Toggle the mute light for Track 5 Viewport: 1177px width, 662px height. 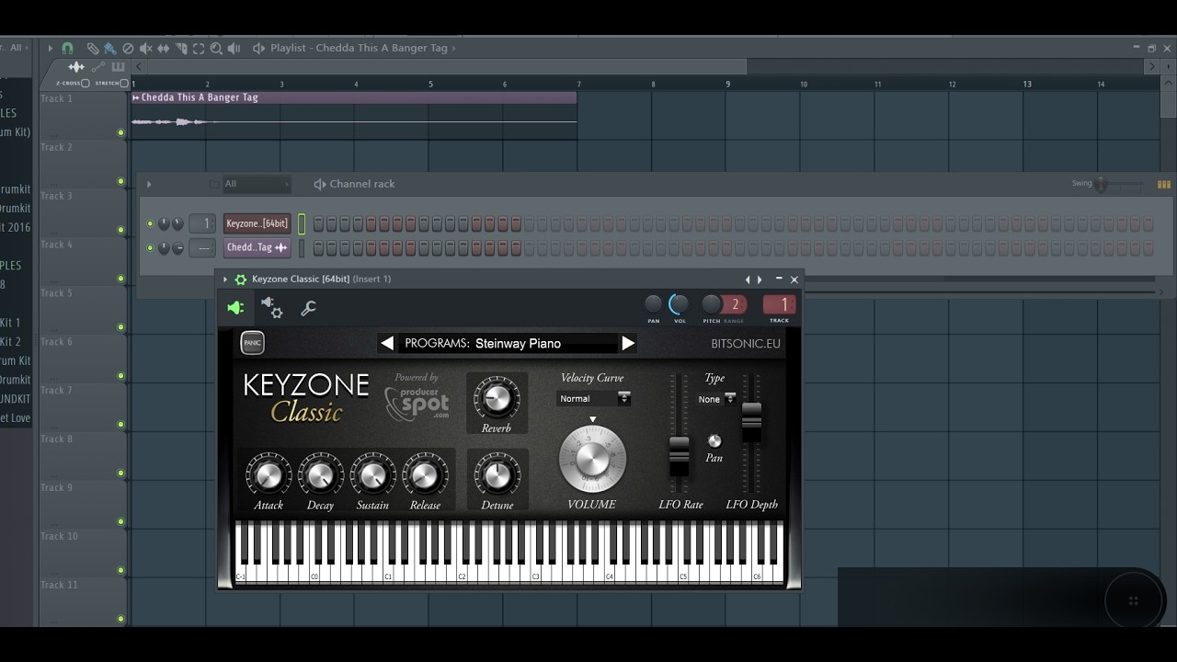coord(120,327)
